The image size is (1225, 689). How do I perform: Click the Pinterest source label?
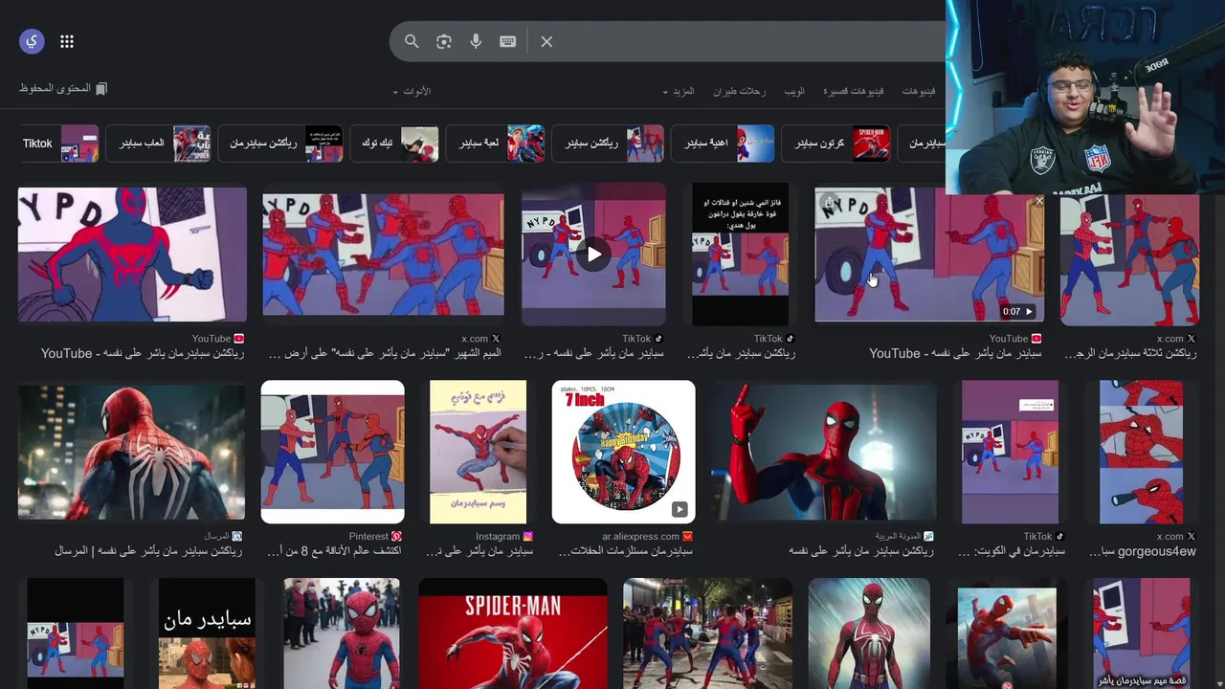[x=368, y=537]
